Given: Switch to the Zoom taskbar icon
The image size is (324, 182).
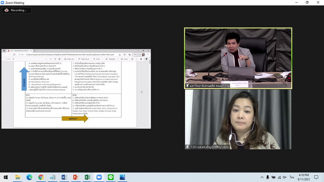Looking at the screenshot, I should [x=99, y=177].
